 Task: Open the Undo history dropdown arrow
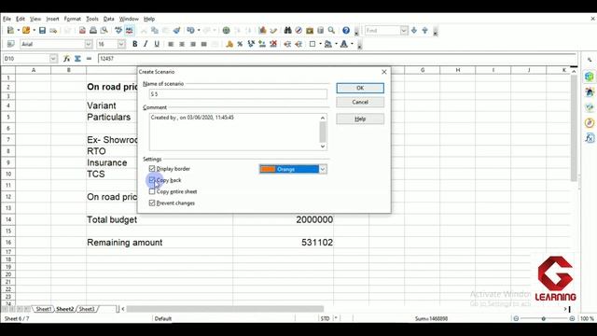coord(199,31)
